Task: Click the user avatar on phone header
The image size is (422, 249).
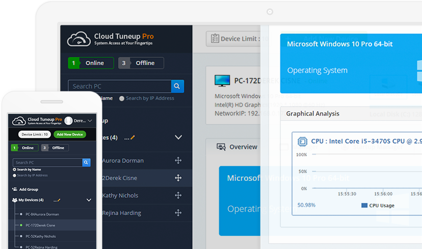Action: 68,121
